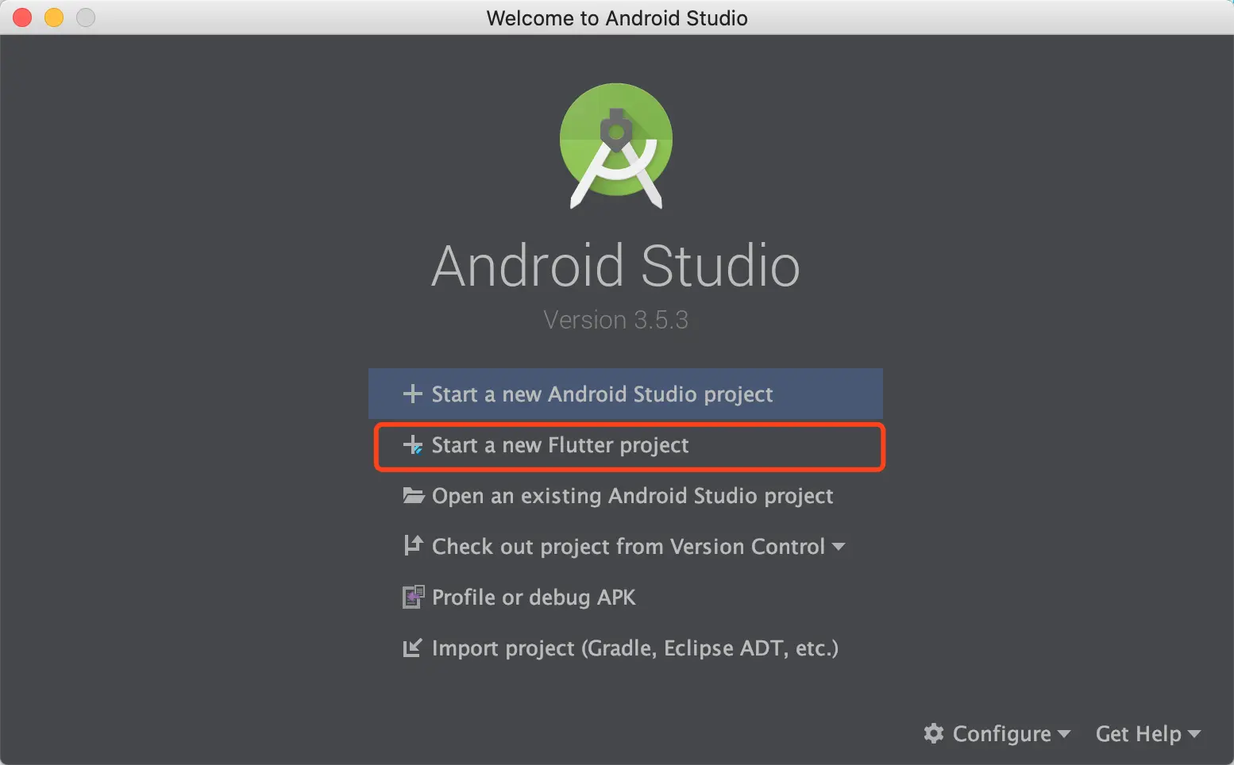1234x765 pixels.
Task: Close the Welcome window with red button
Action: point(22,17)
